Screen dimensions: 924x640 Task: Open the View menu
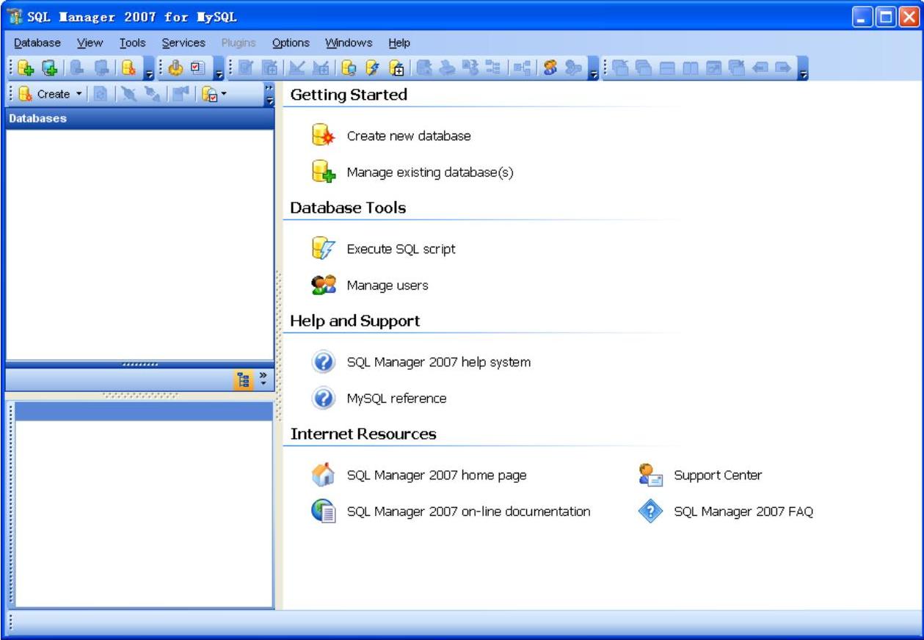coord(90,43)
